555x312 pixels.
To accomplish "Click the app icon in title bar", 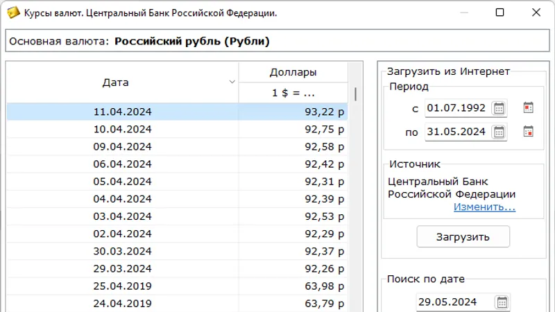I will tap(12, 13).
